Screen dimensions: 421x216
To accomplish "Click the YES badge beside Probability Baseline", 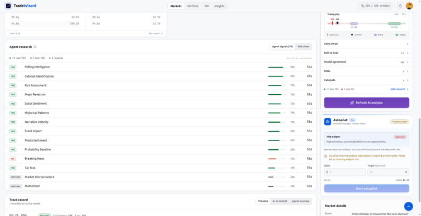I will [13, 149].
